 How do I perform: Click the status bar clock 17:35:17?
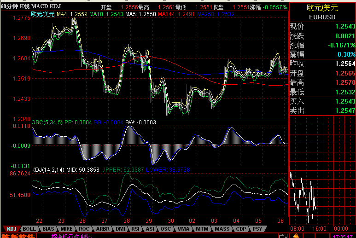coord(343,237)
